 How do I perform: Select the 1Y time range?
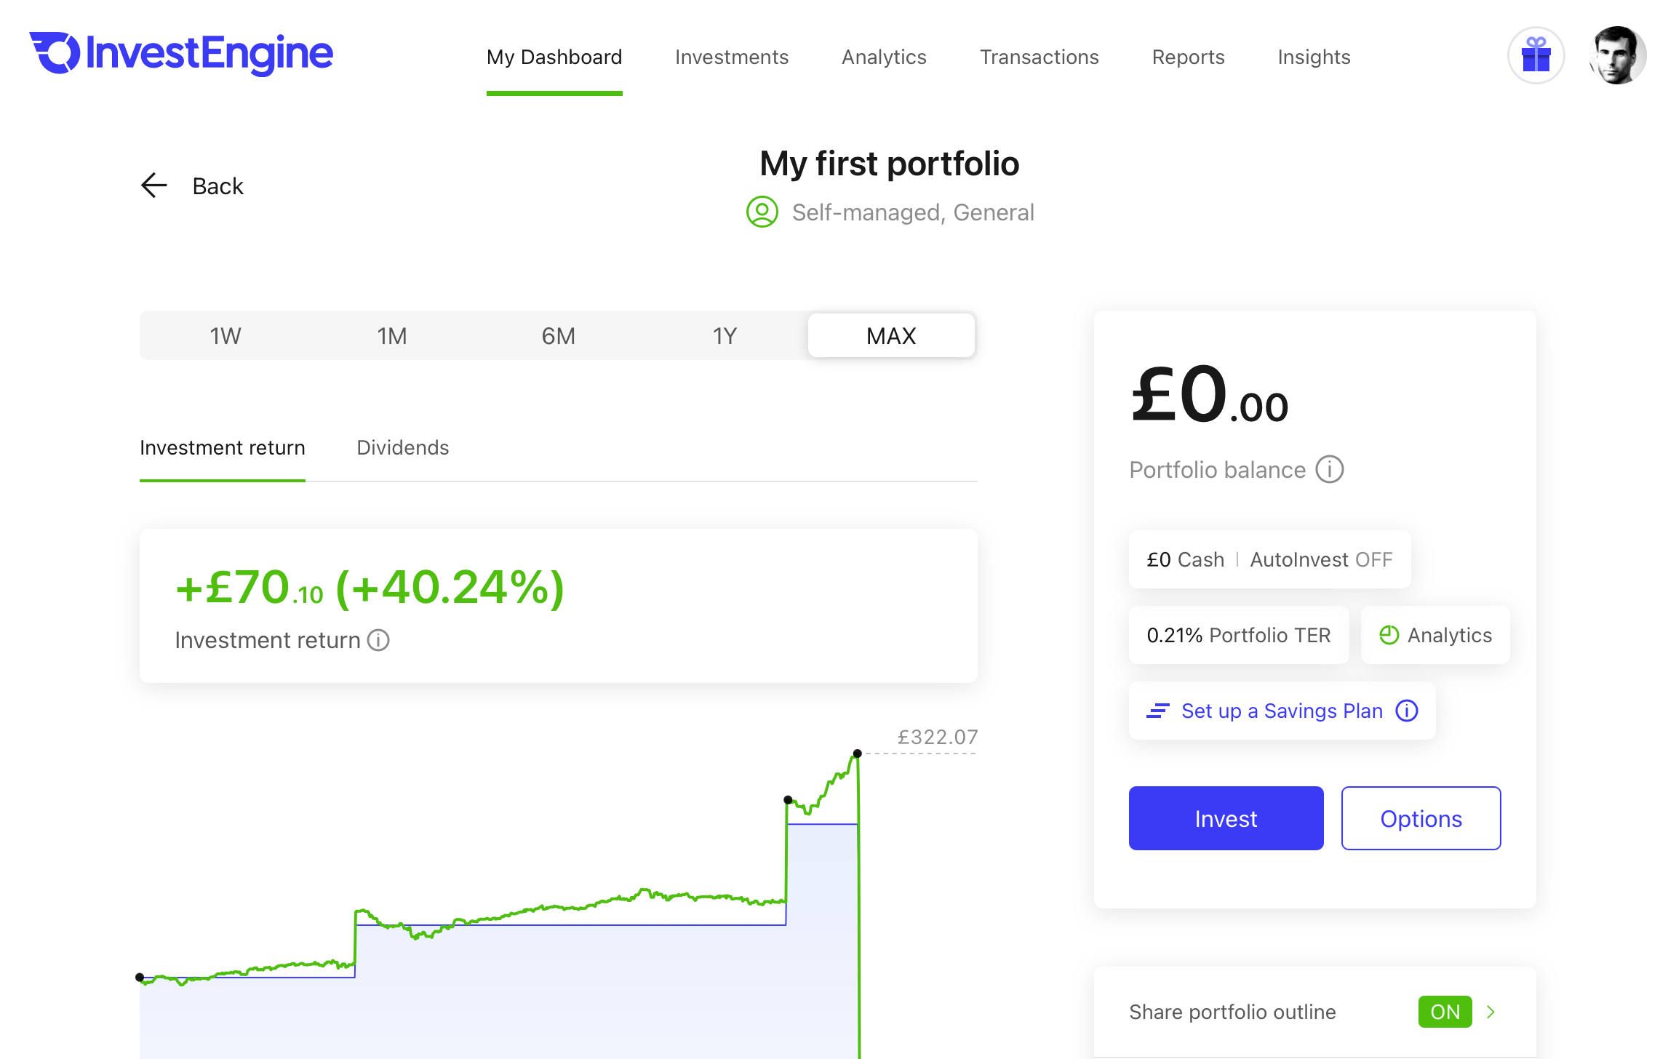(725, 335)
